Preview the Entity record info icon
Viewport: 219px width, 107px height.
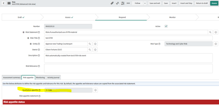tap(95, 44)
